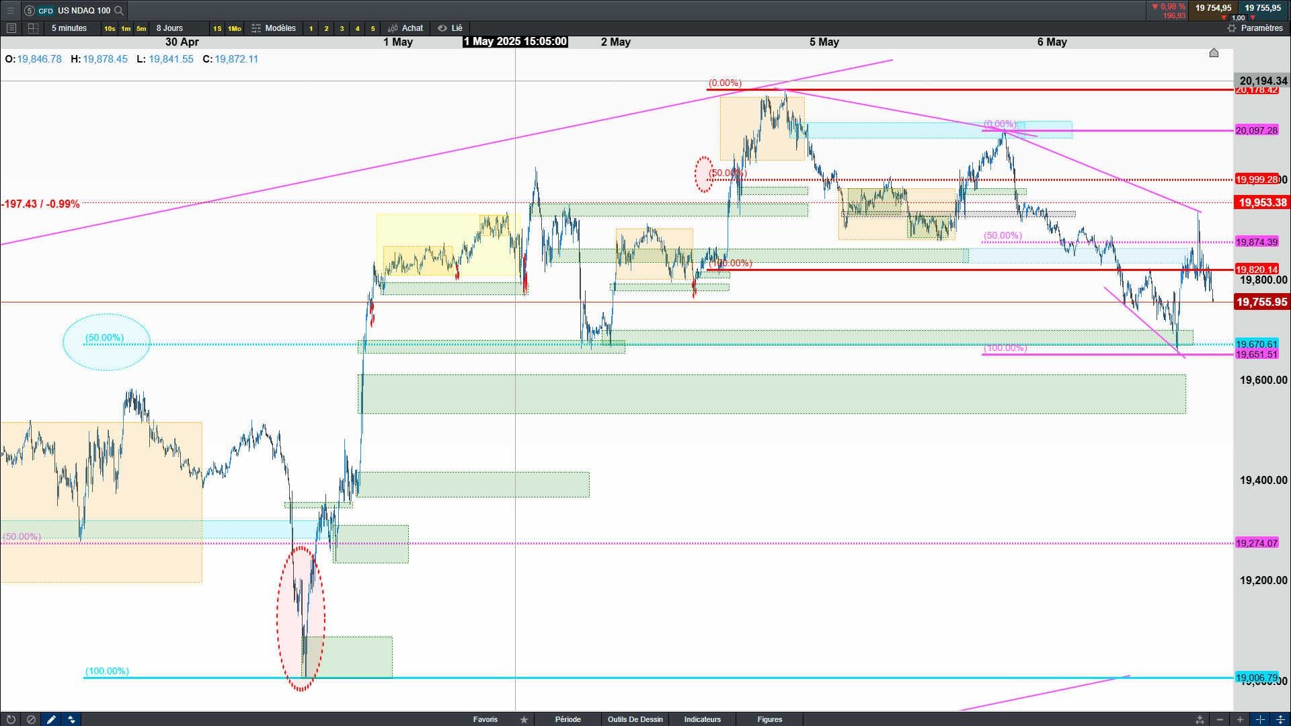Open the hamburger menu at top-left

coord(11,11)
